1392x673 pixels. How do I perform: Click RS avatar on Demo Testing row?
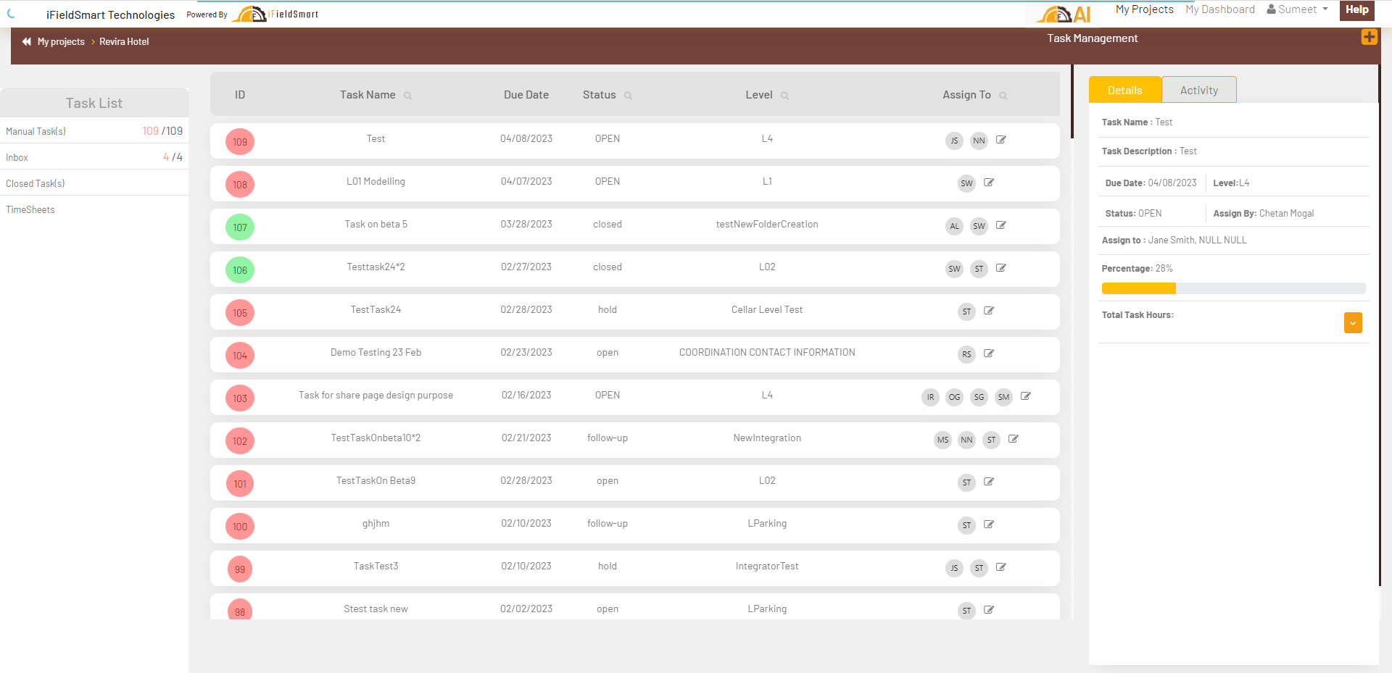coord(966,354)
